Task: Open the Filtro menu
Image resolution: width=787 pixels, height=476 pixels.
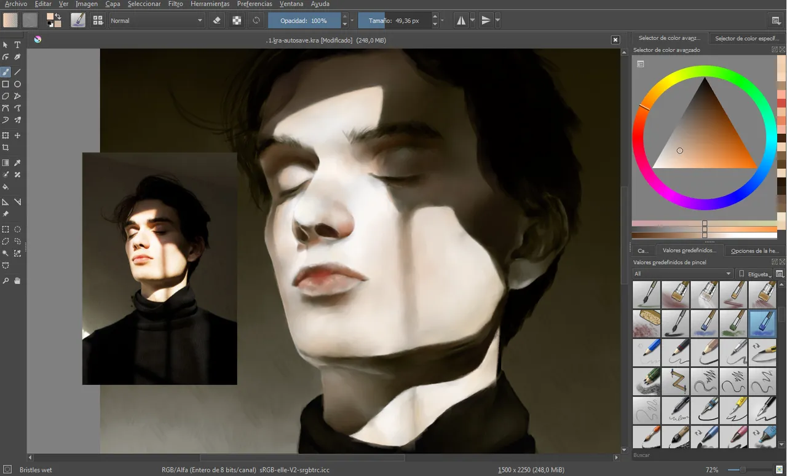Action: point(175,4)
